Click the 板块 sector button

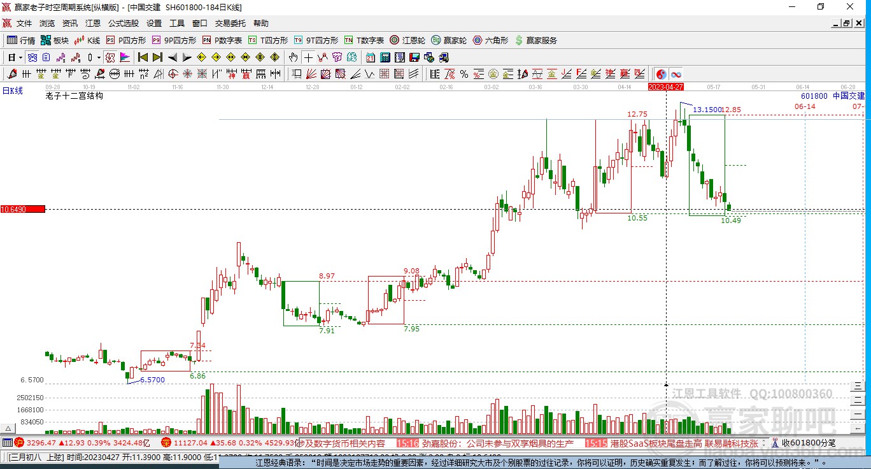coord(55,40)
